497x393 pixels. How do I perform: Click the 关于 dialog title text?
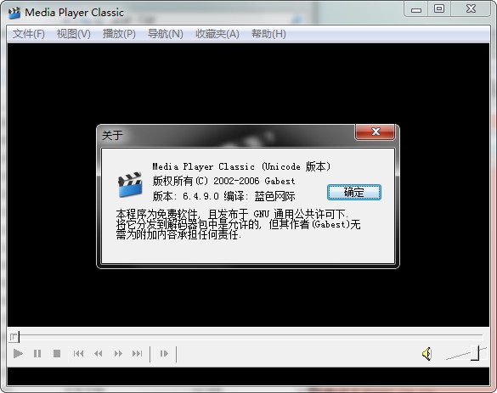tap(112, 136)
